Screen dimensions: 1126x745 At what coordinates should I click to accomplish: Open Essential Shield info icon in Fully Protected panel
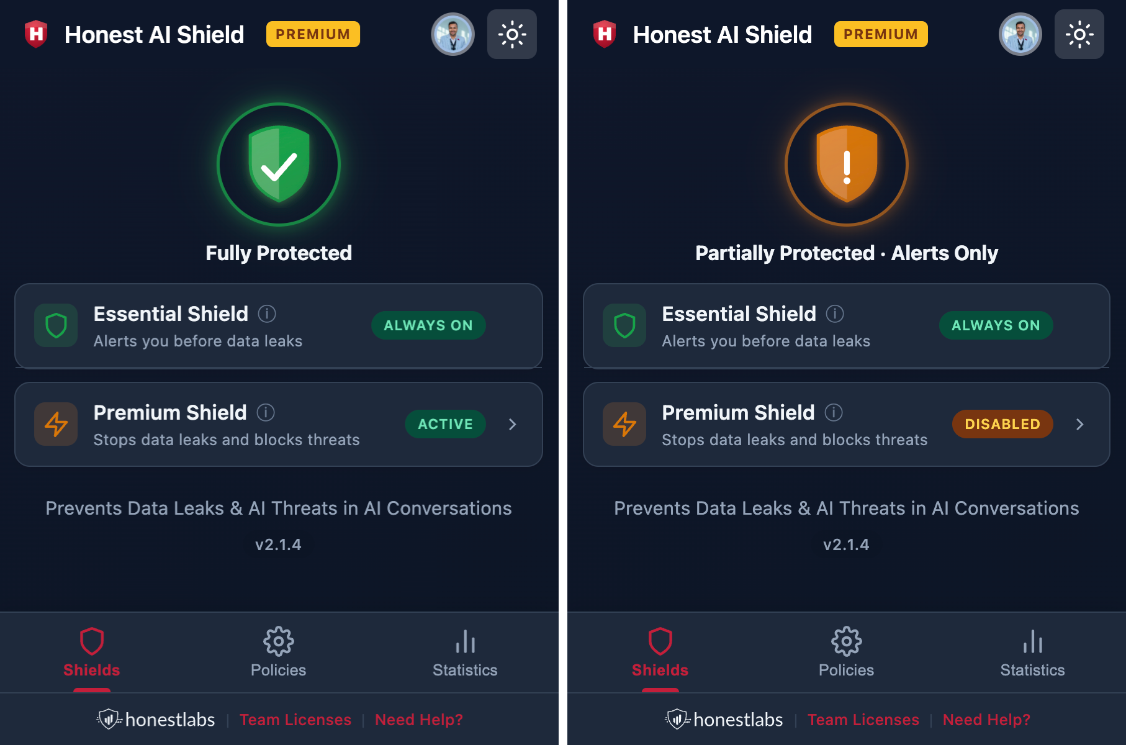pos(267,314)
